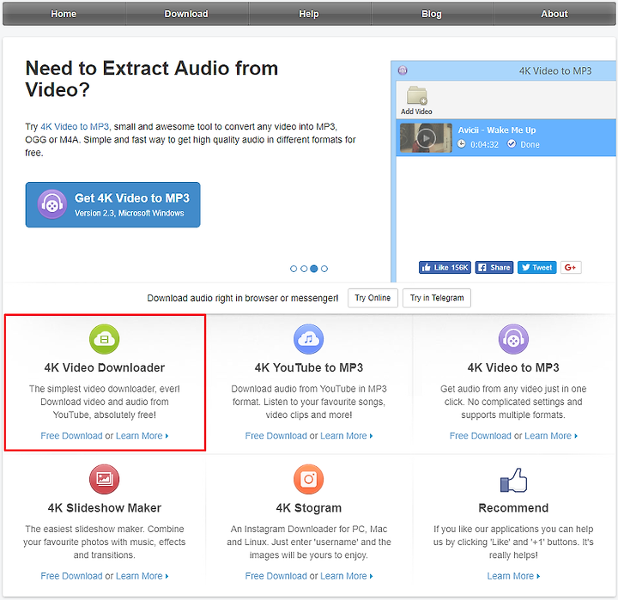
Task: Click Free Download under 4K Video to MP3 card
Action: click(x=481, y=435)
